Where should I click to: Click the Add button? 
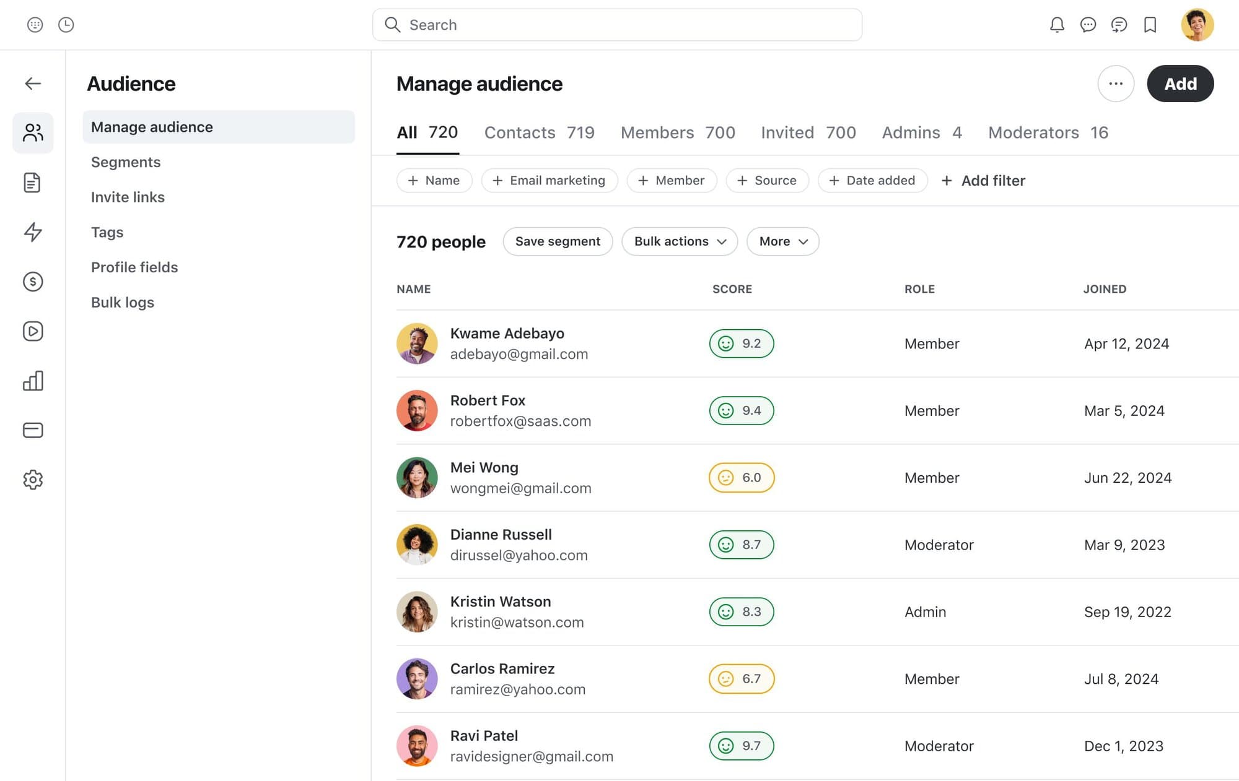[1180, 84]
